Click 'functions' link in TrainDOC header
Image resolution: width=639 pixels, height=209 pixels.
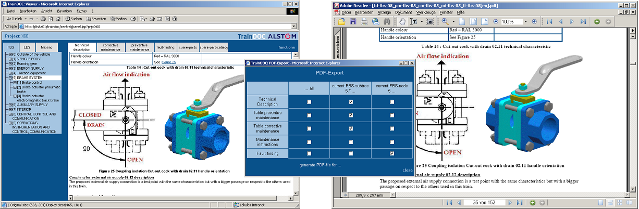[286, 47]
